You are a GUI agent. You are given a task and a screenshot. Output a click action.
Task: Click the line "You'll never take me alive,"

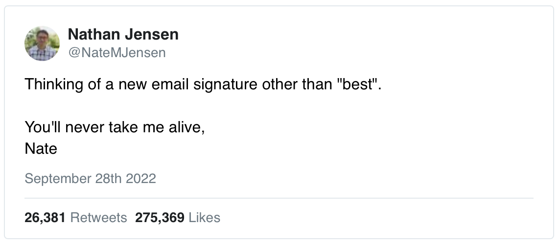coord(115,128)
